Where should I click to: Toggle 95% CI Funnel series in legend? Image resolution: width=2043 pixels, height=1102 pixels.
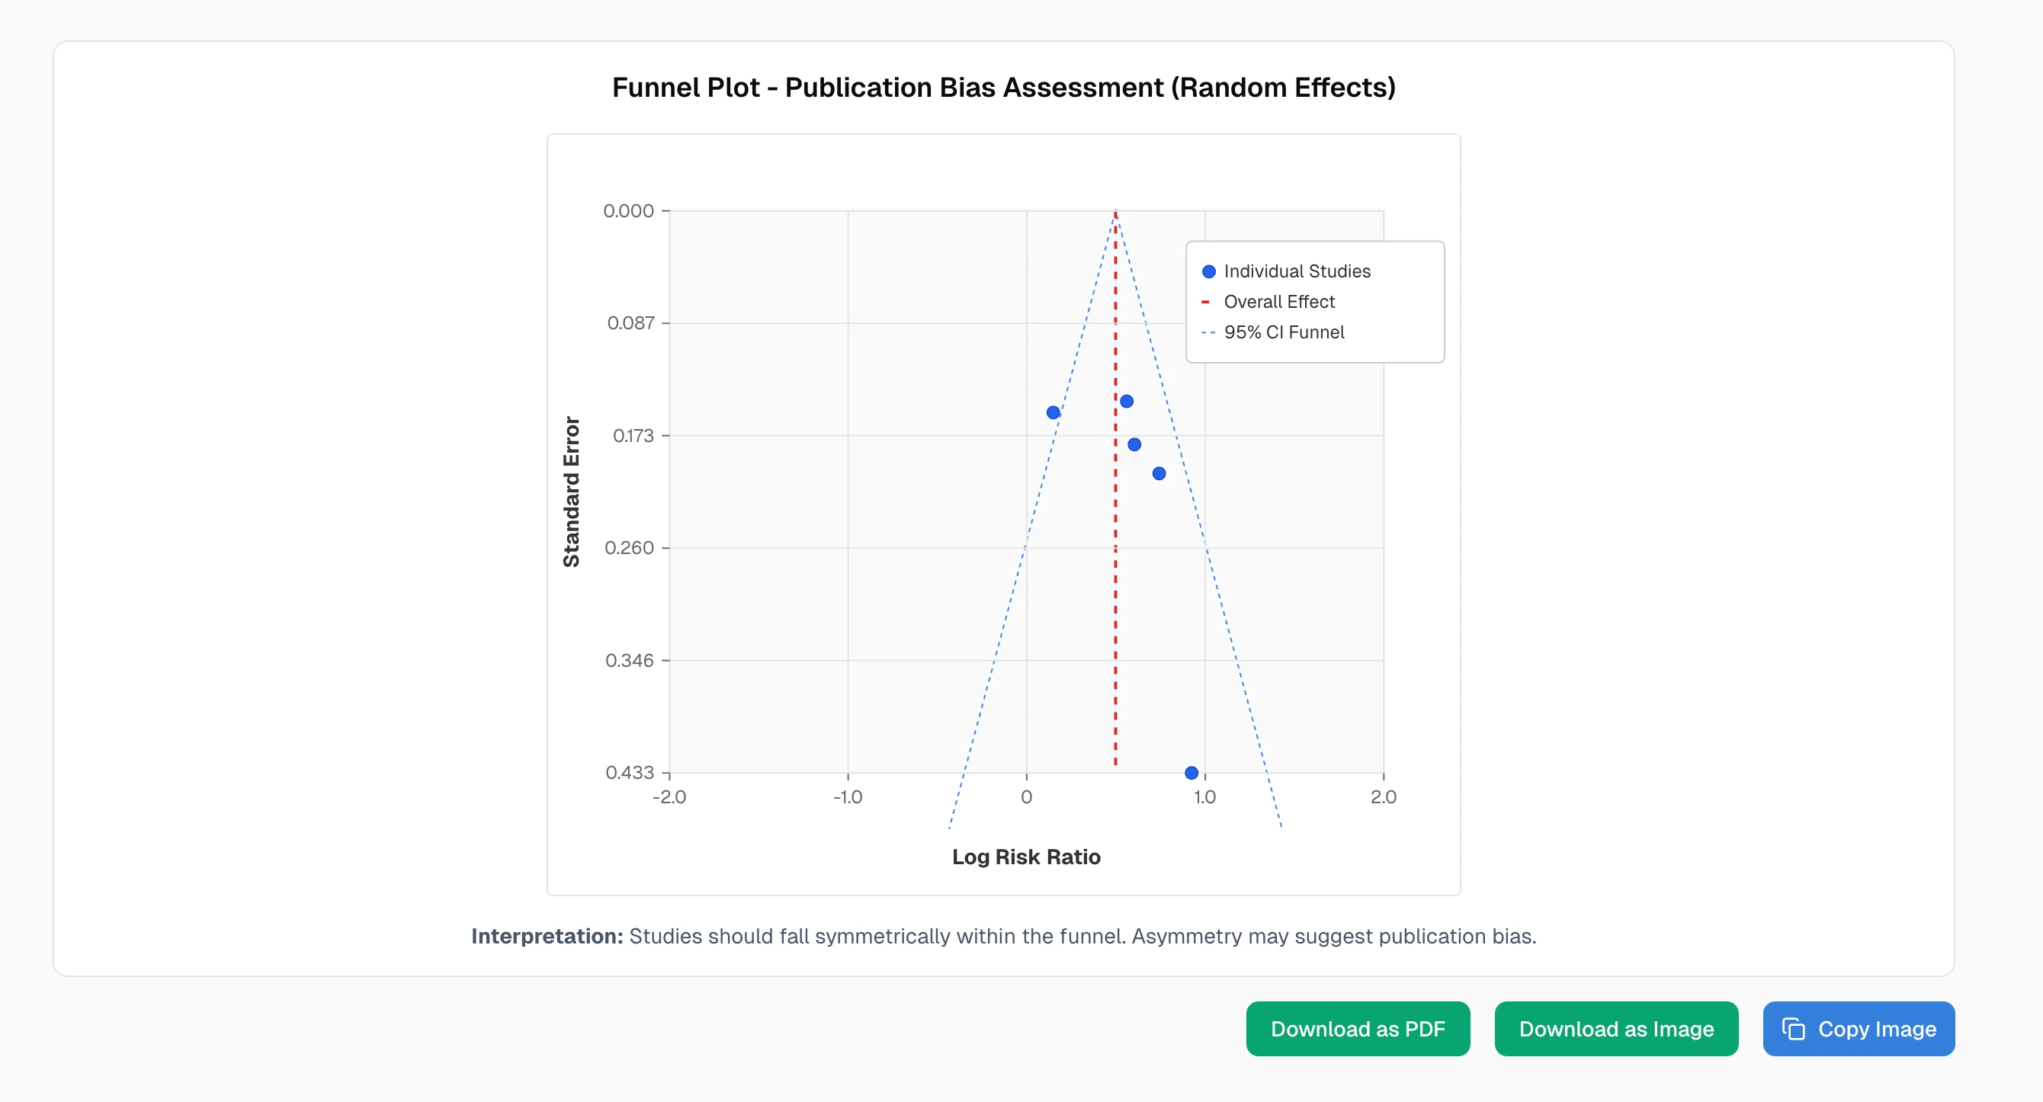[1283, 333]
